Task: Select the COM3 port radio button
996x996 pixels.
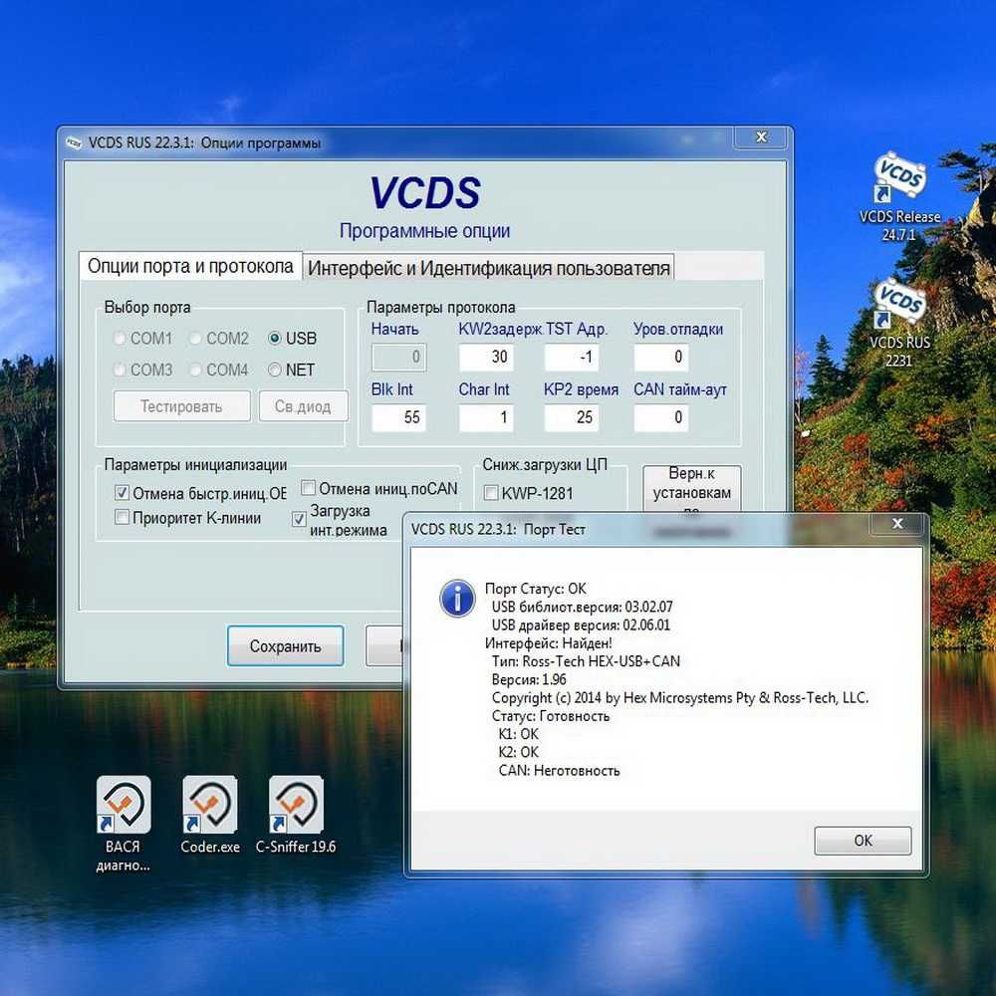Action: tap(119, 370)
